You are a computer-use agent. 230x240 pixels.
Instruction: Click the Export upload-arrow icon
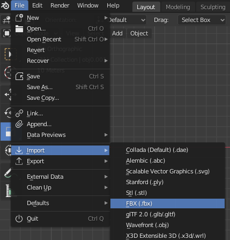(19, 161)
